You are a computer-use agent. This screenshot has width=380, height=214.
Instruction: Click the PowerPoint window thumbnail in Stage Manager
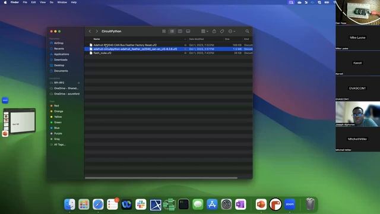(20, 121)
